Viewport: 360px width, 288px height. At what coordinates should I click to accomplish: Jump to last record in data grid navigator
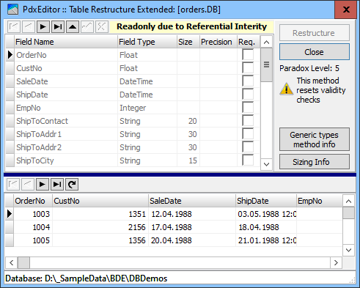[x=57, y=184]
